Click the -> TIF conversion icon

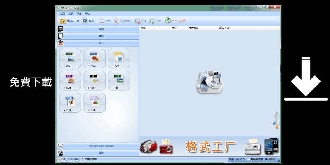(119, 80)
